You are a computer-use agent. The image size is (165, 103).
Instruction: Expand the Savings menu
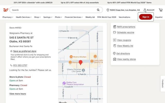48,17
